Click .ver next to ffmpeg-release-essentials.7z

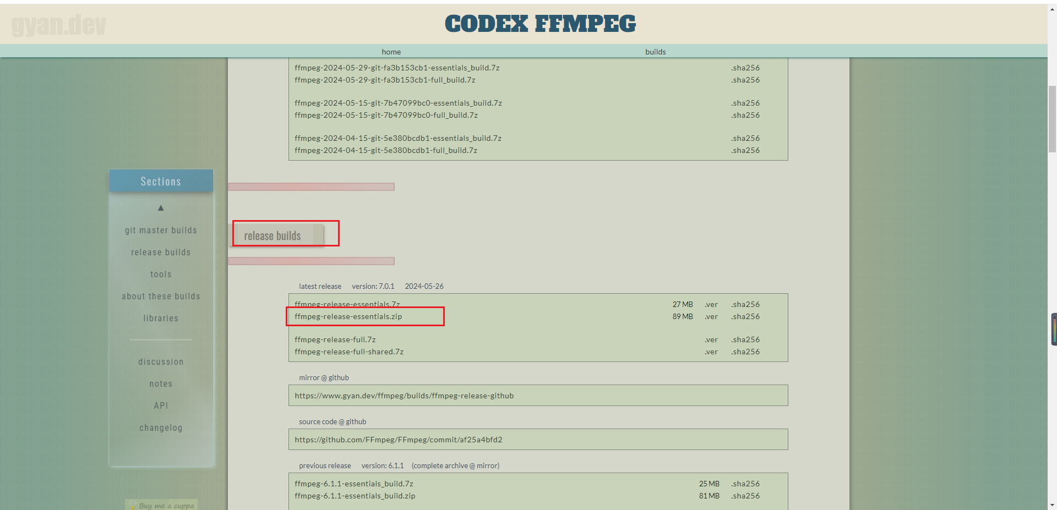pos(711,304)
